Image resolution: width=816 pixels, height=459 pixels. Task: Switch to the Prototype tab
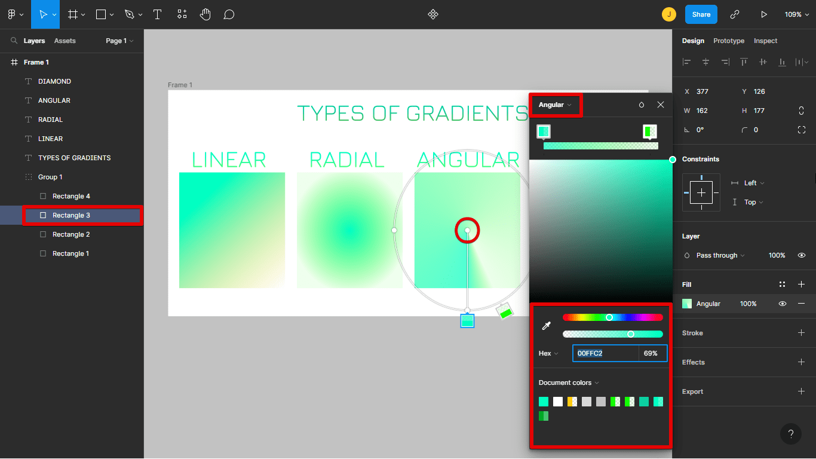pos(728,41)
